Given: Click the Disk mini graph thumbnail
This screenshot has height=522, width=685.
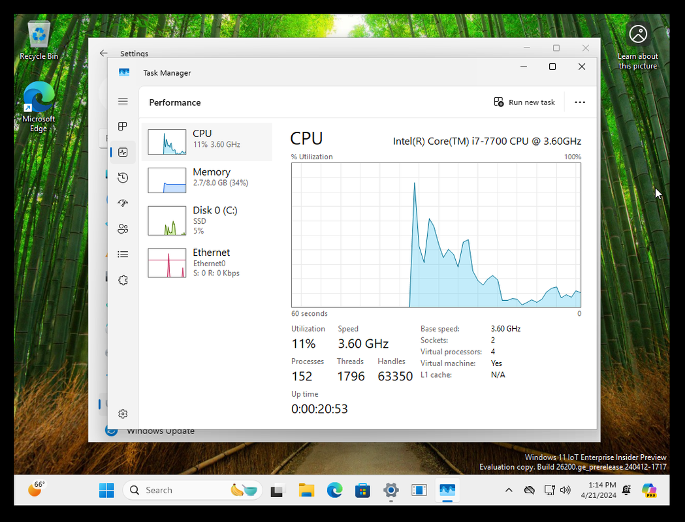Looking at the screenshot, I should click(x=167, y=221).
